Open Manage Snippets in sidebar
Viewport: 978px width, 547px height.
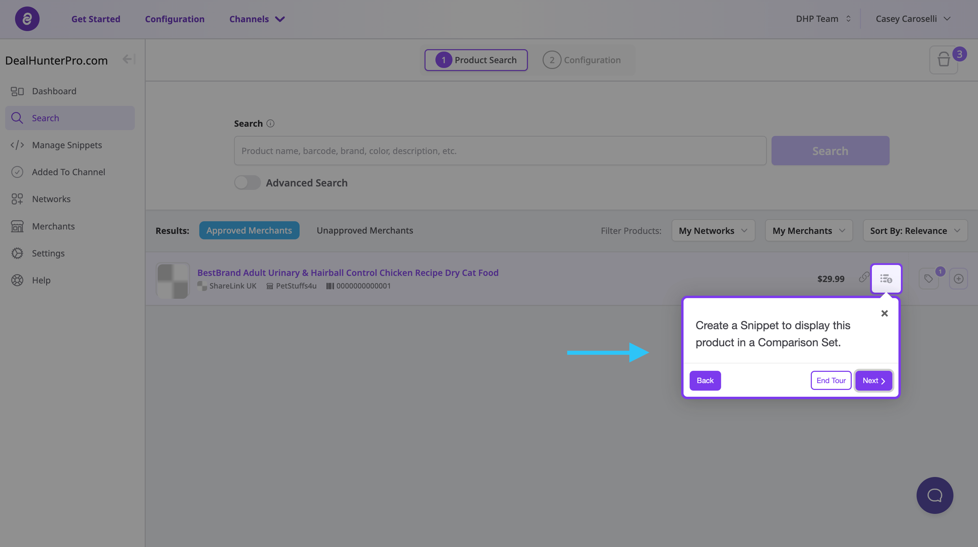click(67, 145)
